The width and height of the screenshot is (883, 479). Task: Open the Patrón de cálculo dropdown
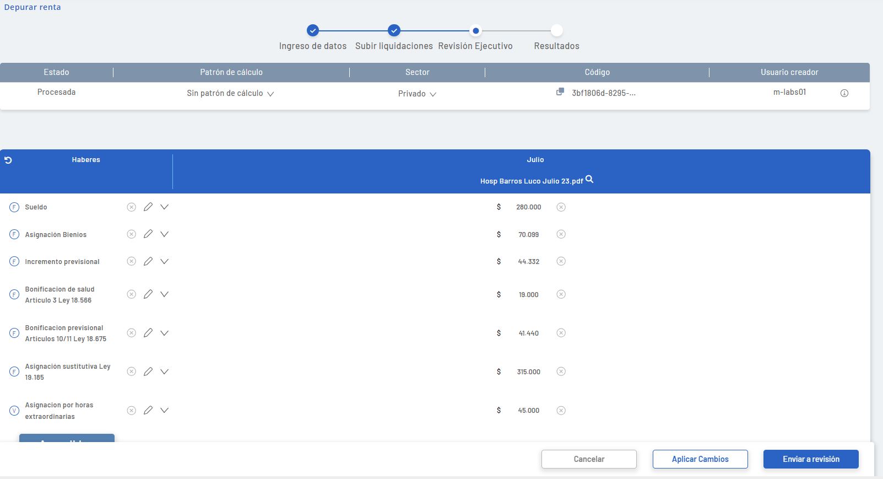pyautogui.click(x=230, y=94)
